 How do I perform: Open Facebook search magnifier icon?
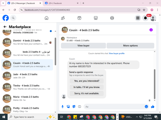pos(13,18)
